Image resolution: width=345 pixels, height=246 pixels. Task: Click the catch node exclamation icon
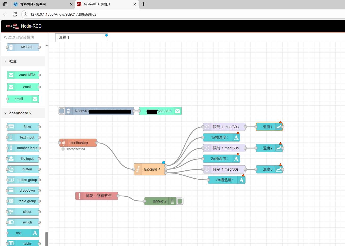tap(79, 196)
